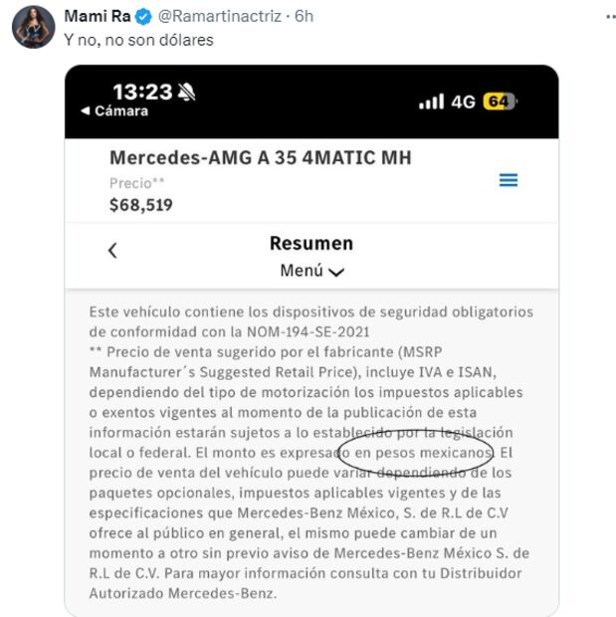Tap the blue hamburger menu icon

coord(508,180)
